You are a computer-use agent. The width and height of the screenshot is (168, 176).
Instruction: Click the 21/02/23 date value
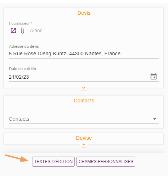click(x=19, y=77)
